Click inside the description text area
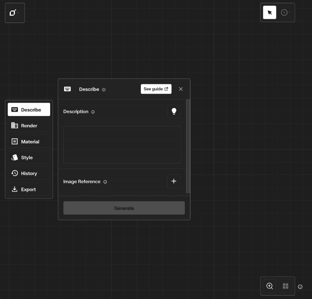The image size is (312, 299). (x=122, y=144)
